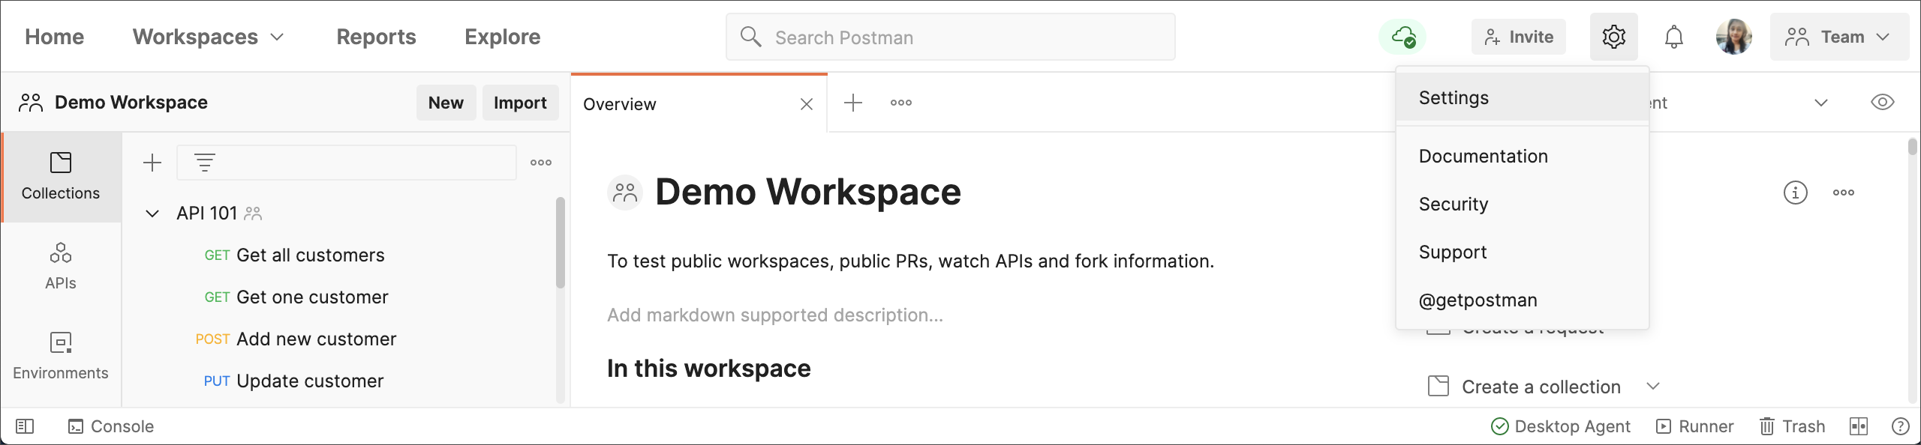Open the settings gear icon
The height and width of the screenshot is (445, 1921).
pyautogui.click(x=1613, y=37)
